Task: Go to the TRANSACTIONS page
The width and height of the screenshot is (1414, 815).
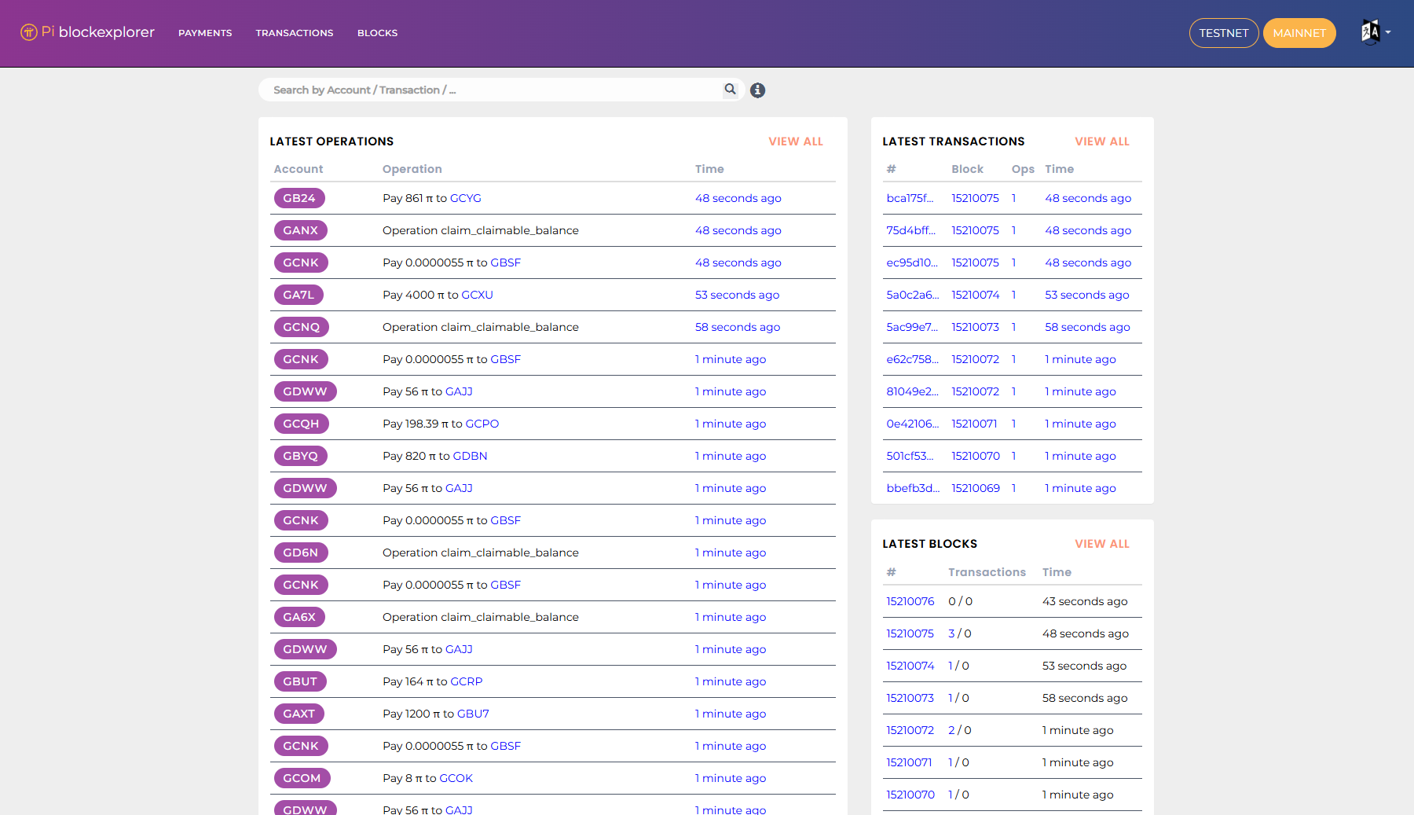Action: (295, 33)
